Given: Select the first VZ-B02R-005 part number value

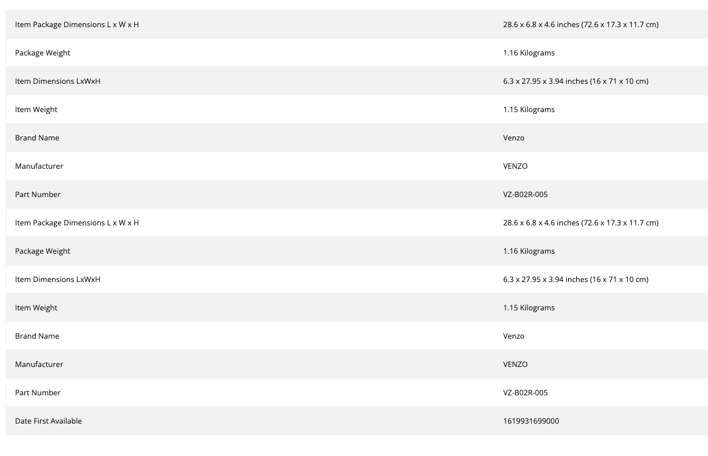Looking at the screenshot, I should 525,194.
